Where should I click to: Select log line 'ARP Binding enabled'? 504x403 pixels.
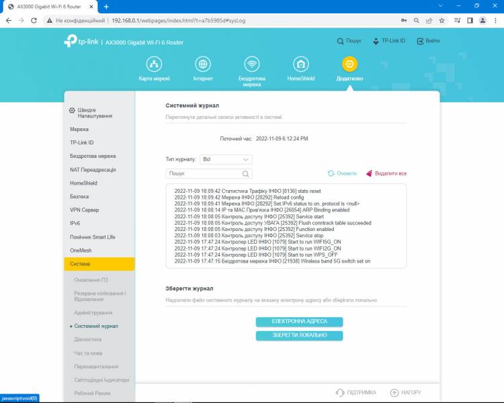pos(262,210)
